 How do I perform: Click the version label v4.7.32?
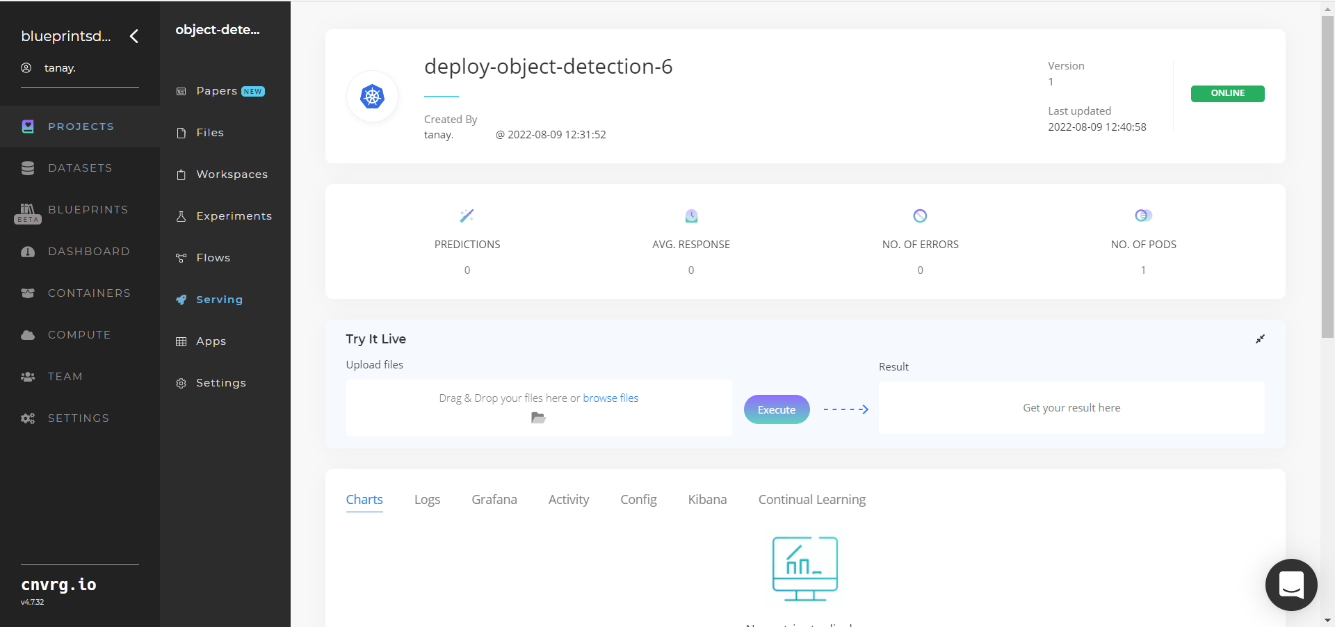pyautogui.click(x=33, y=603)
